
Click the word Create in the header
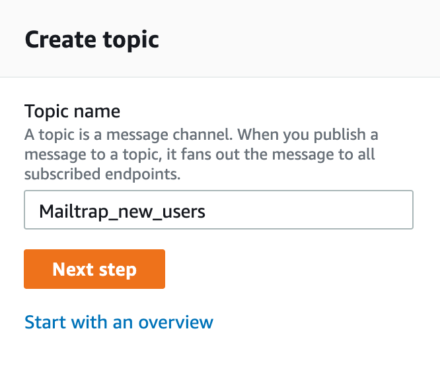click(x=57, y=40)
